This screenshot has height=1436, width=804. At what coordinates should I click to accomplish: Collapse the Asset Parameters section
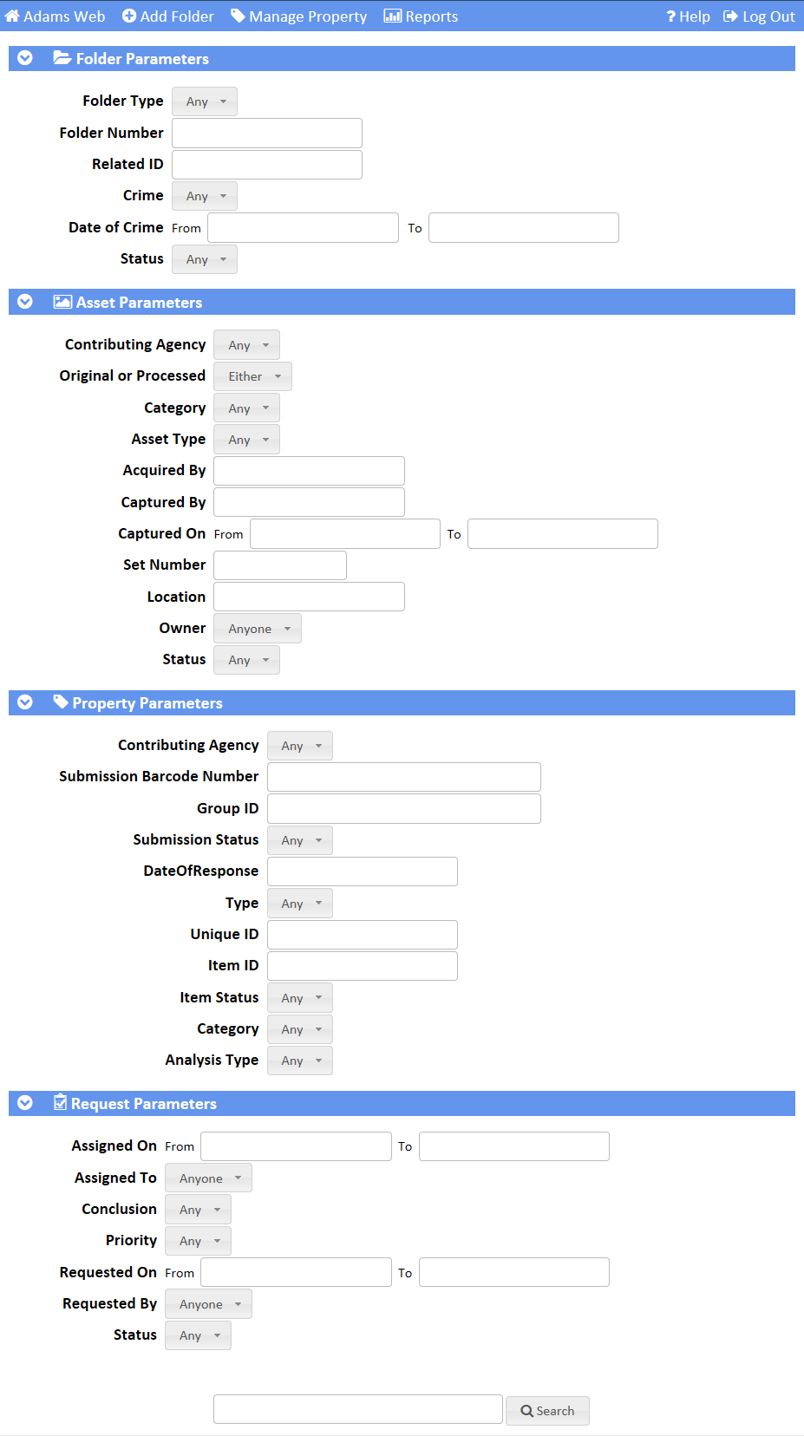pyautogui.click(x=25, y=302)
